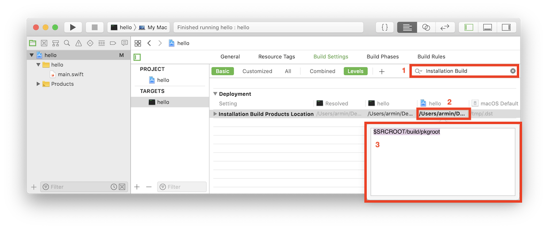Viewport: 547px width, 229px height.
Task: Click hello in the editor jump bar
Action: click(x=179, y=43)
